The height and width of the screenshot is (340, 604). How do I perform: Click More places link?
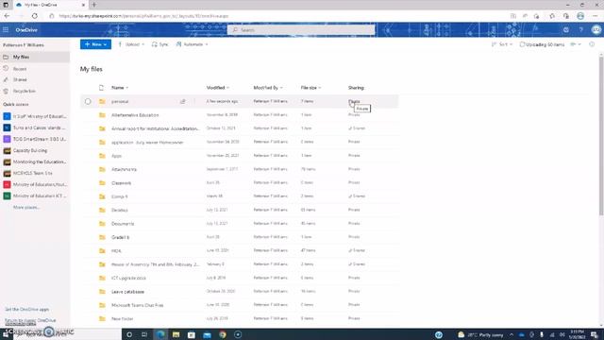tap(26, 208)
